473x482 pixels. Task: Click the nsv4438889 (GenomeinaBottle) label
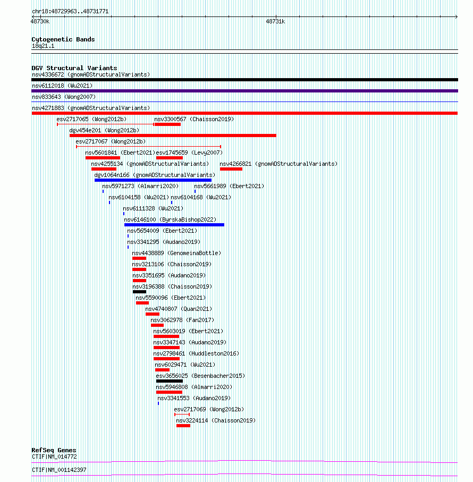click(177, 253)
